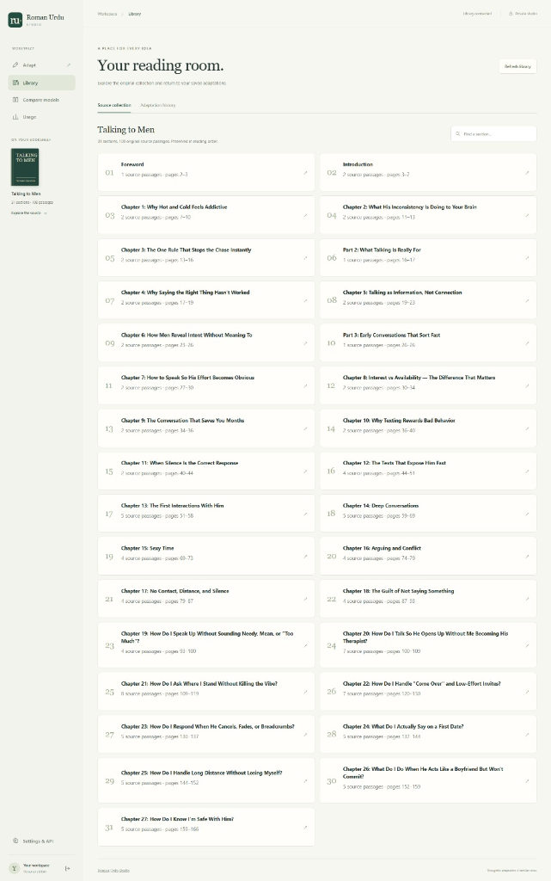Open Compare models in the sidebar
The width and height of the screenshot is (551, 881).
point(41,100)
